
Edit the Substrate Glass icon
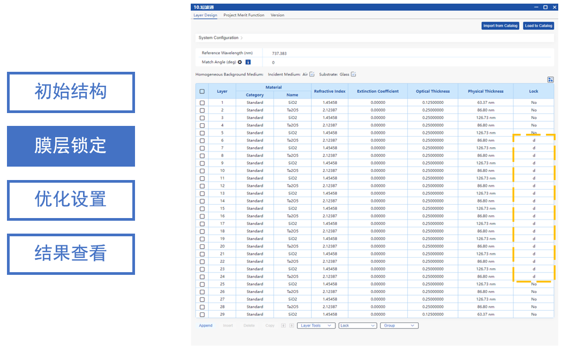354,74
